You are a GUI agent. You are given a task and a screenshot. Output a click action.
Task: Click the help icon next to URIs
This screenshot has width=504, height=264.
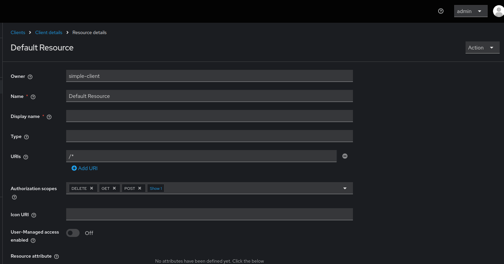pos(25,157)
